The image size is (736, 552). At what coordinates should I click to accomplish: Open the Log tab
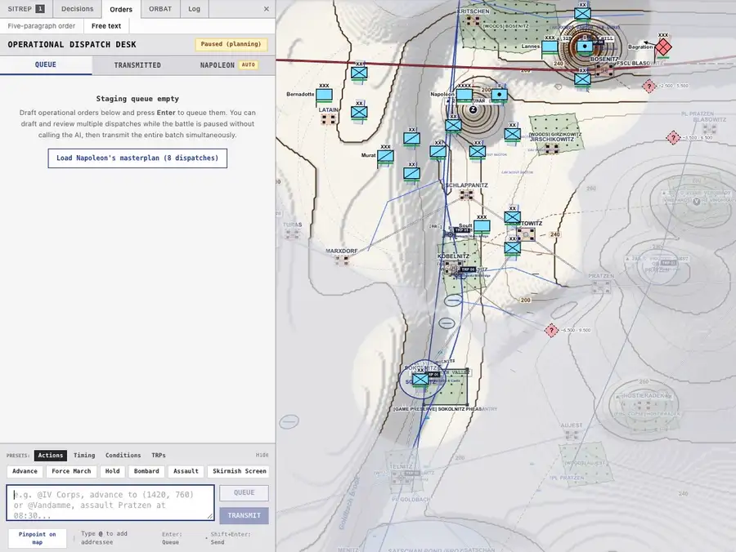point(195,9)
